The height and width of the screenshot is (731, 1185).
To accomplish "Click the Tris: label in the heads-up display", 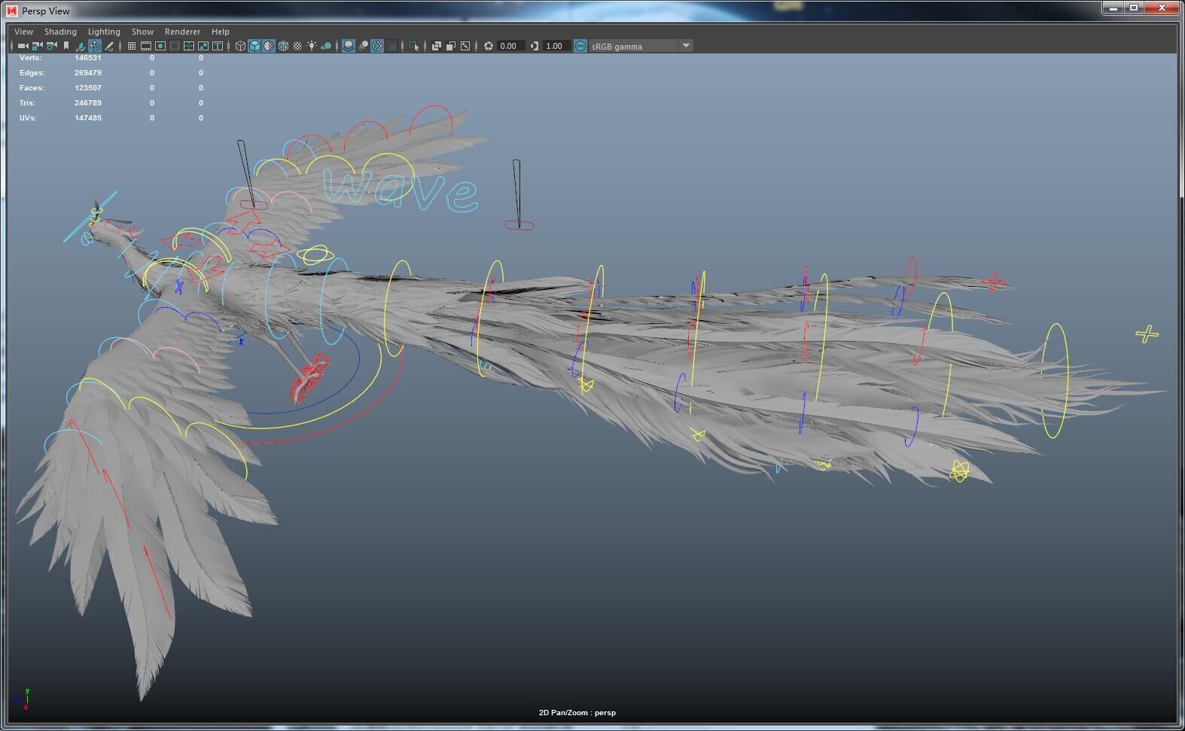I will point(29,103).
